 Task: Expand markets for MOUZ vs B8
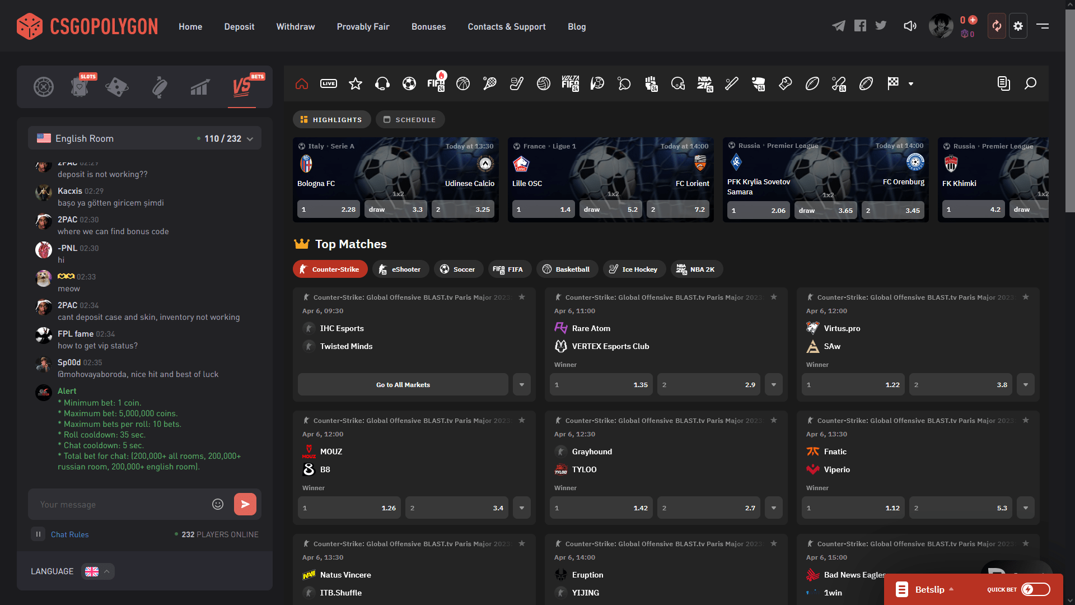(x=522, y=508)
